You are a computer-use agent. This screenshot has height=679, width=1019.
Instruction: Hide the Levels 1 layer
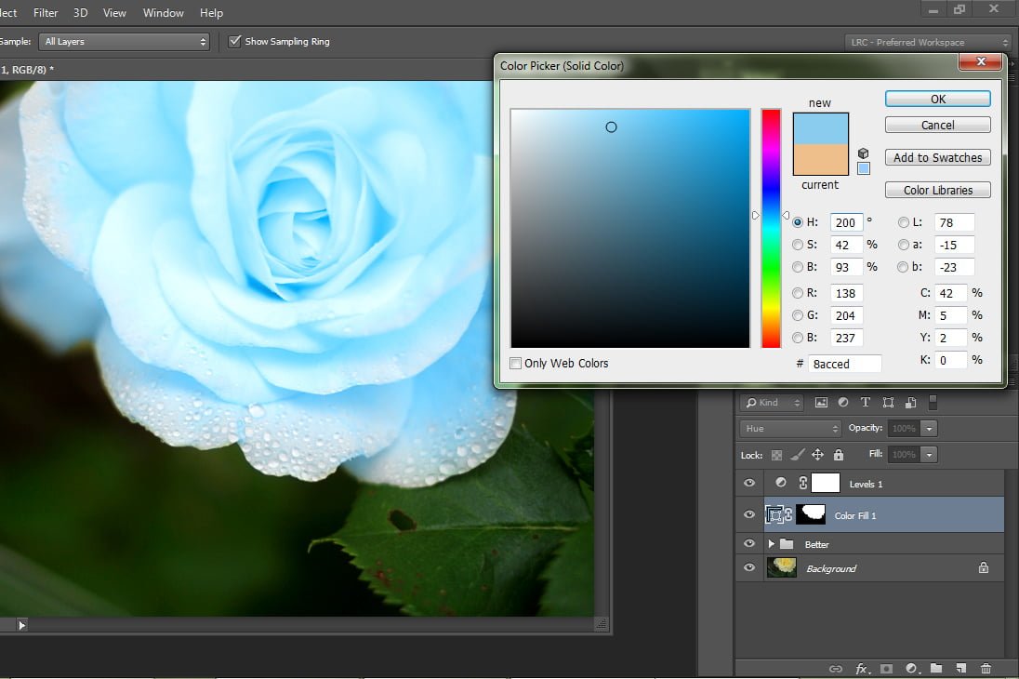749,484
